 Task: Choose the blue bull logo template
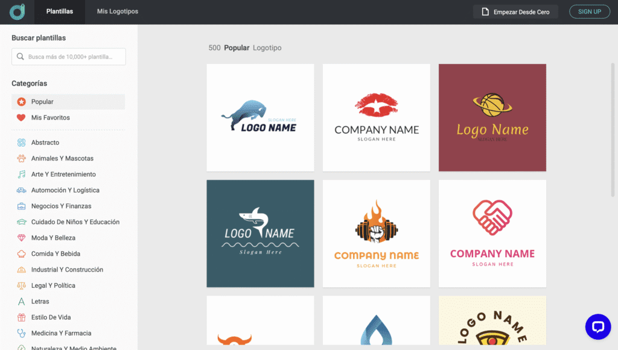260,118
